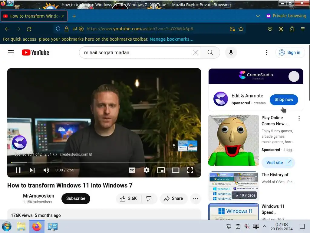Open the Pocket save icon
Viewport: 310px width, 233px height.
pos(270,29)
